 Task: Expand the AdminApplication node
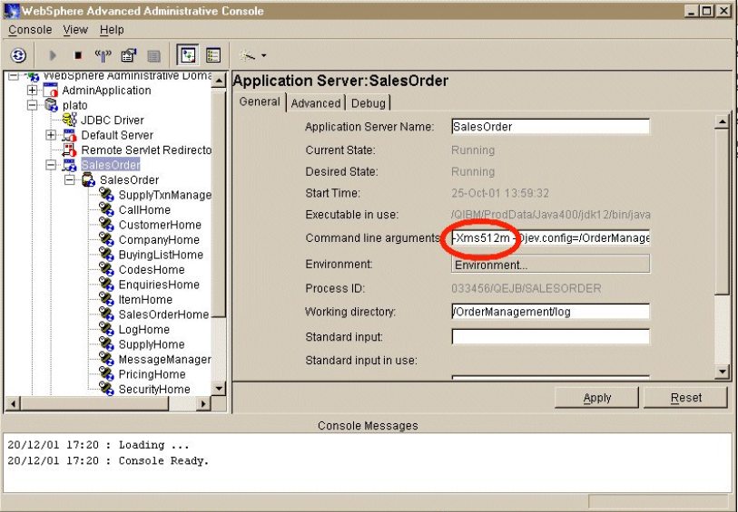pyautogui.click(x=32, y=90)
